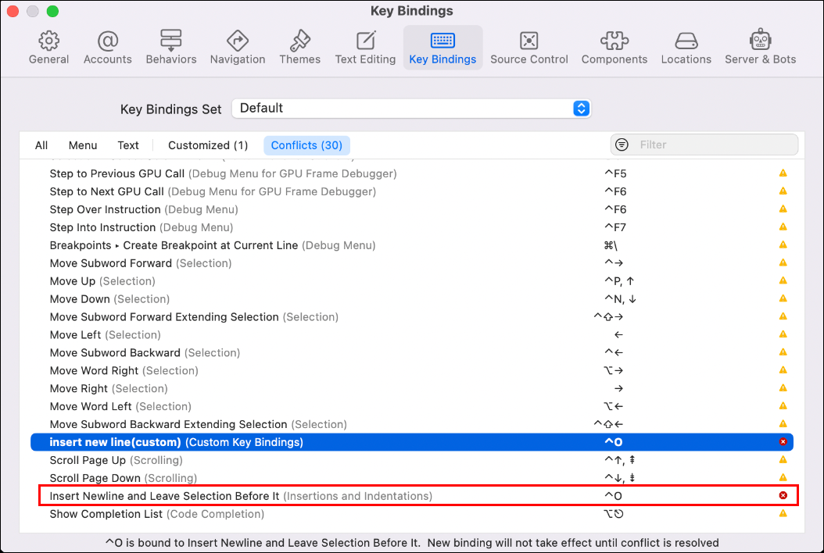This screenshot has width=824, height=553.
Task: Click red conflict icon on insert new line(custom)
Action: click(x=783, y=442)
